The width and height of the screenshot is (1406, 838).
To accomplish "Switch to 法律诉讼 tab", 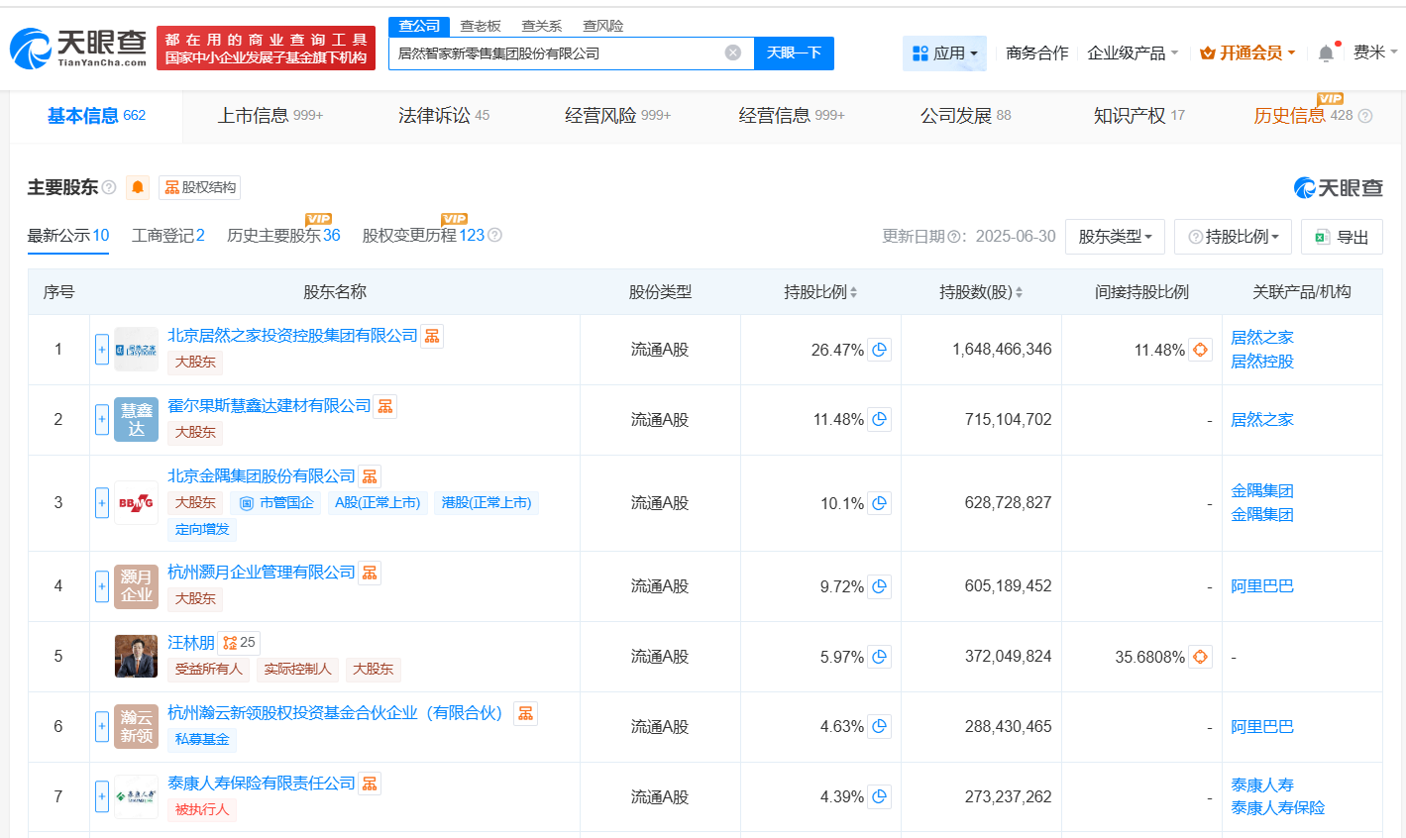I will (x=443, y=116).
